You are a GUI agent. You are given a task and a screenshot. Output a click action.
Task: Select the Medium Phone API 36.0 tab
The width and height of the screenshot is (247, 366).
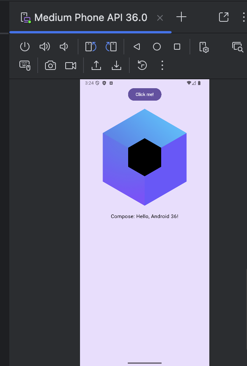point(91,17)
